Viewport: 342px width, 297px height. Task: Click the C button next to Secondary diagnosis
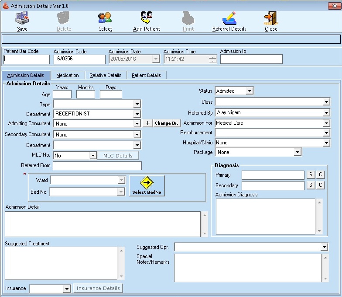tap(320, 185)
